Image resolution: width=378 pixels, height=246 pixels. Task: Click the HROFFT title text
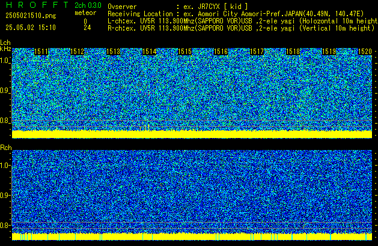[37, 5]
